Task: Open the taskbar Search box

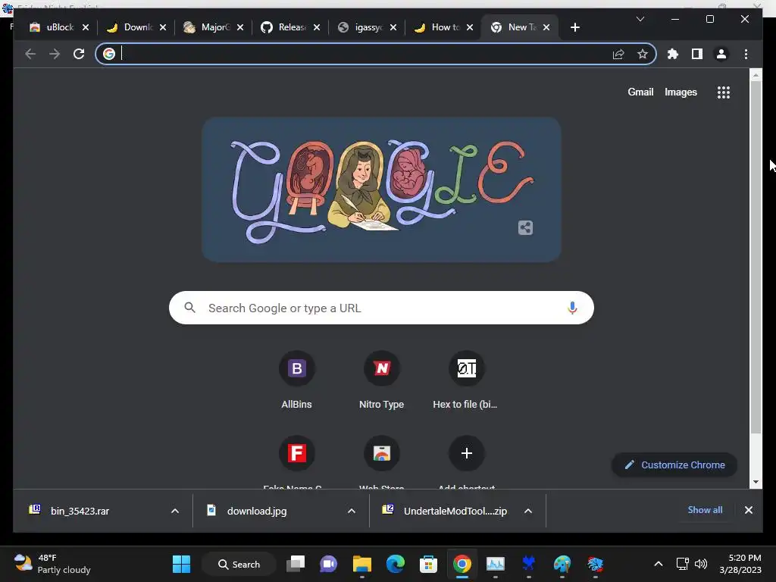Action: 239,564
